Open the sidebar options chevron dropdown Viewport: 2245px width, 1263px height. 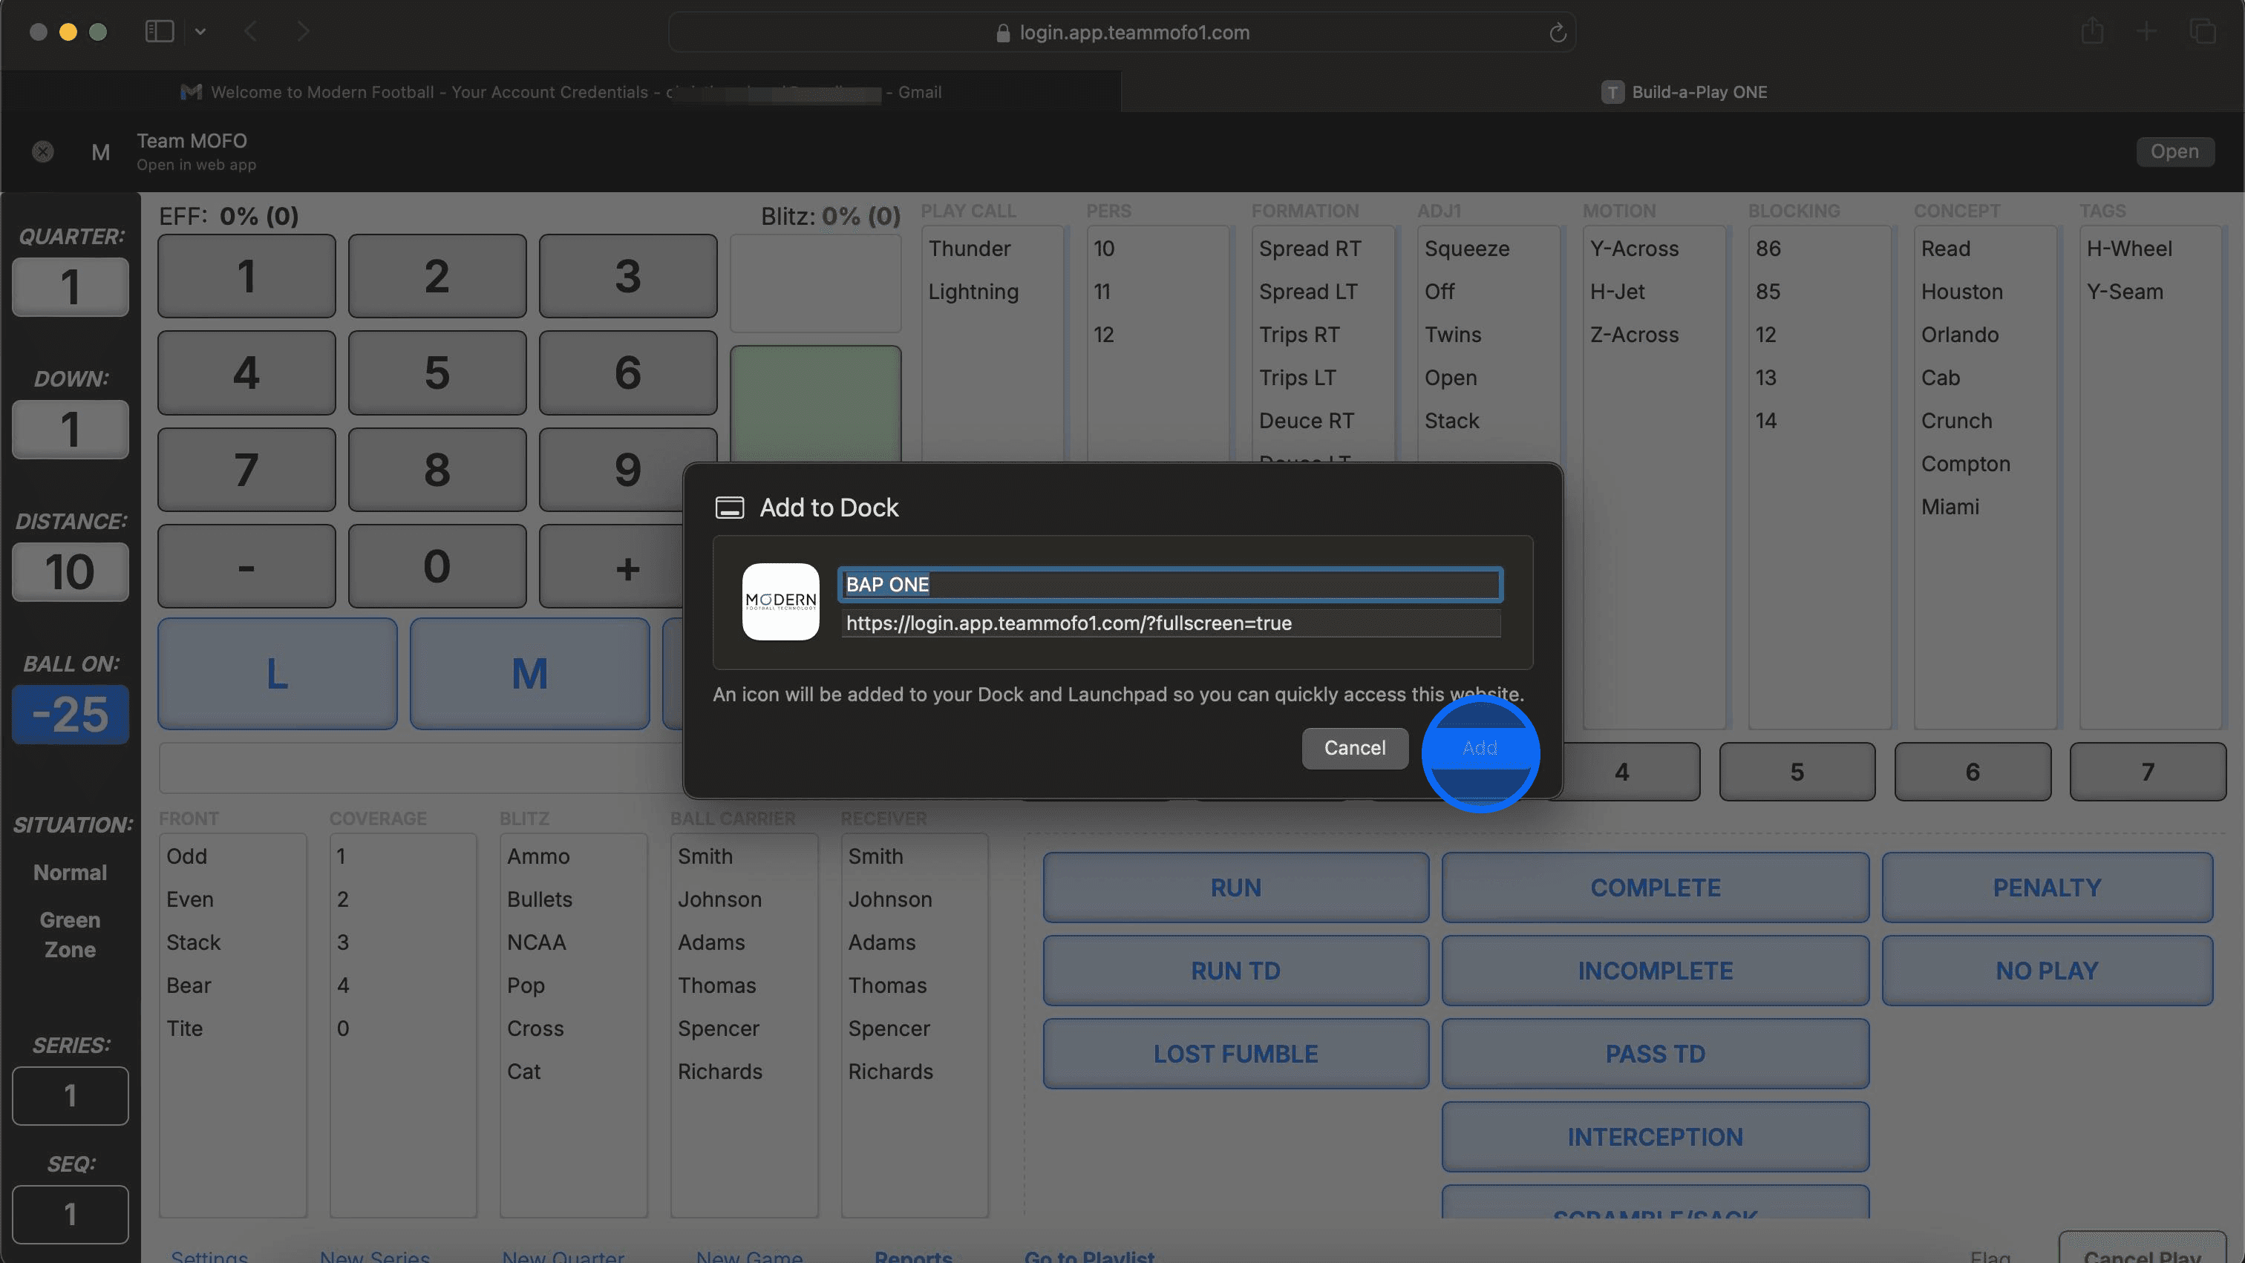[x=200, y=32]
